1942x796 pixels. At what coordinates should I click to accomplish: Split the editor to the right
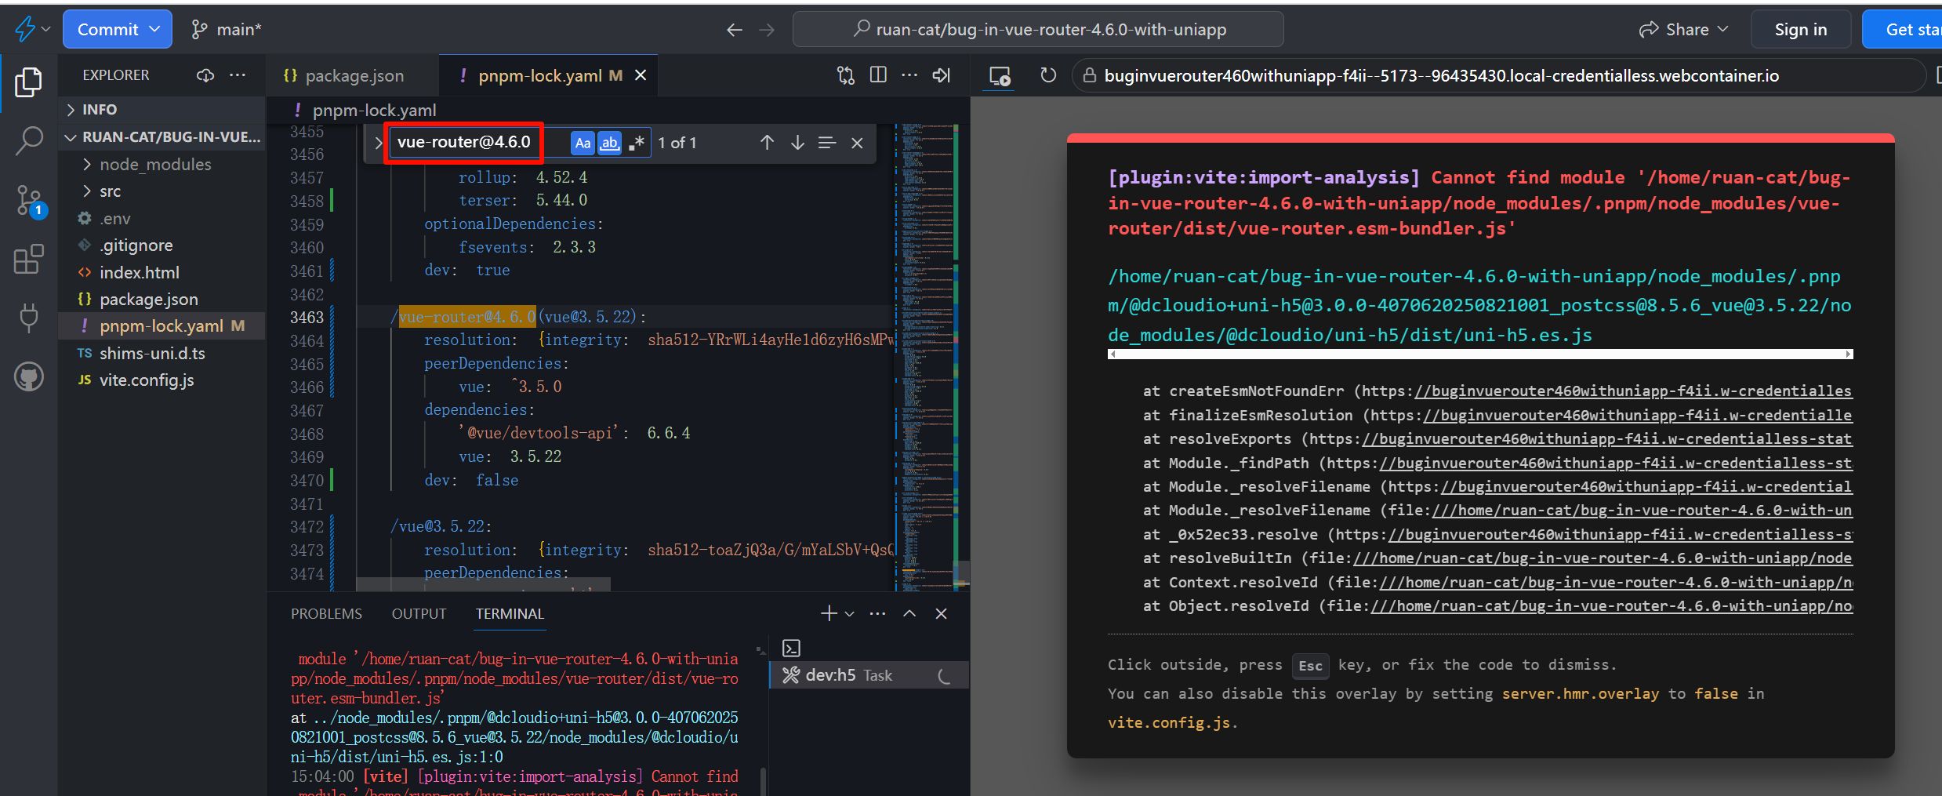pos(878,75)
